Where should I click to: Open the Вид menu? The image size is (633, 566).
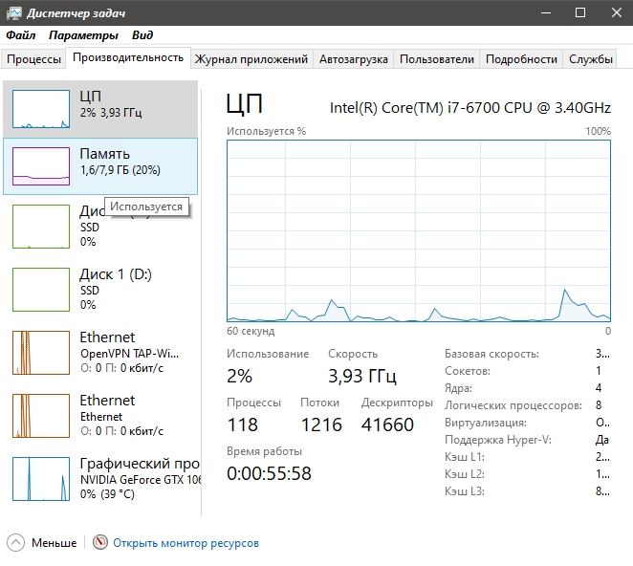[142, 35]
